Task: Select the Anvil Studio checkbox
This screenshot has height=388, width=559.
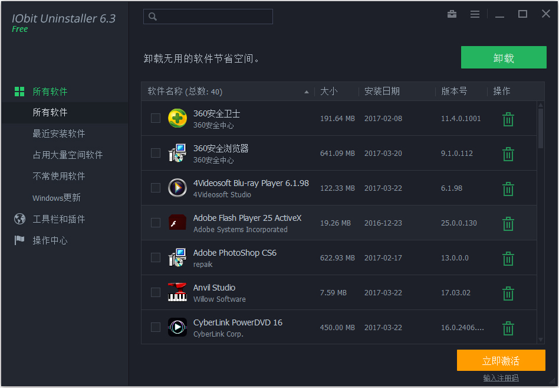Action: pos(156,292)
